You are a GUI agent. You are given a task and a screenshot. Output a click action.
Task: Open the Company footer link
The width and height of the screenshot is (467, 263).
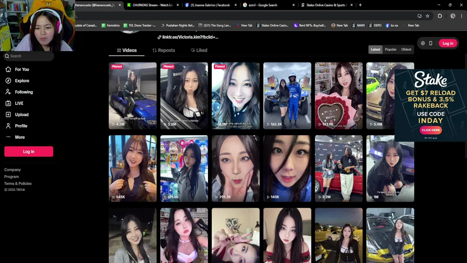[12, 170]
